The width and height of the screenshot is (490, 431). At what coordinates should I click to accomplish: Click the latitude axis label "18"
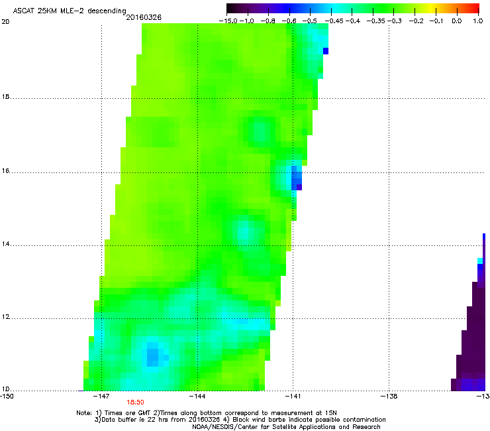tap(5, 97)
